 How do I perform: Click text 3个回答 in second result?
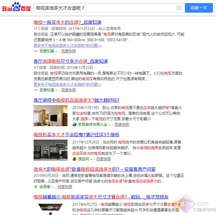pyautogui.click(x=40, y=68)
